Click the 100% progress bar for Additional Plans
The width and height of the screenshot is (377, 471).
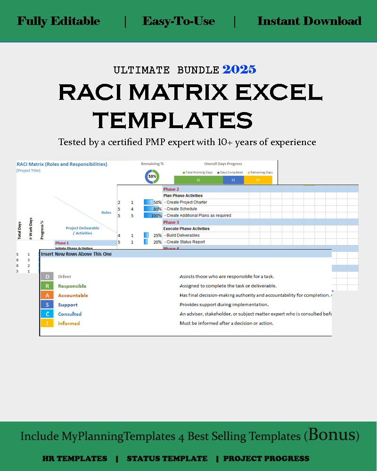point(153,215)
